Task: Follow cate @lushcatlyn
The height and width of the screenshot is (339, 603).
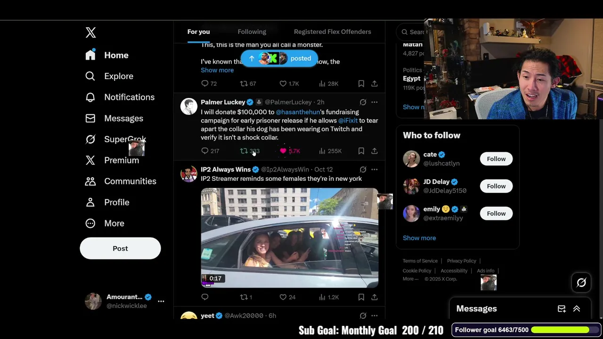Action: click(496, 159)
